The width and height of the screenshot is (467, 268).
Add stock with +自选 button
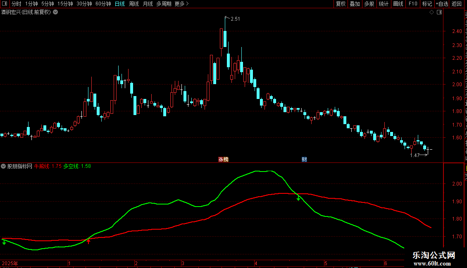[x=442, y=4]
